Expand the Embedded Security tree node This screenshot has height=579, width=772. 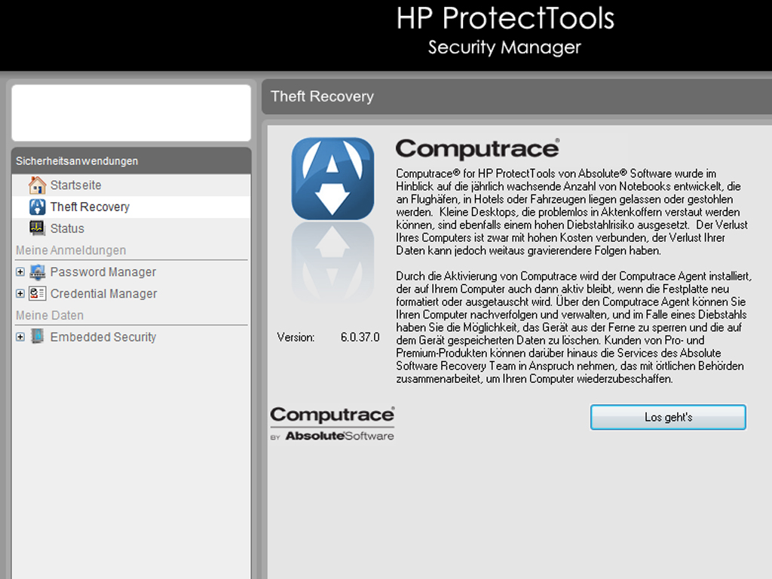click(x=20, y=337)
